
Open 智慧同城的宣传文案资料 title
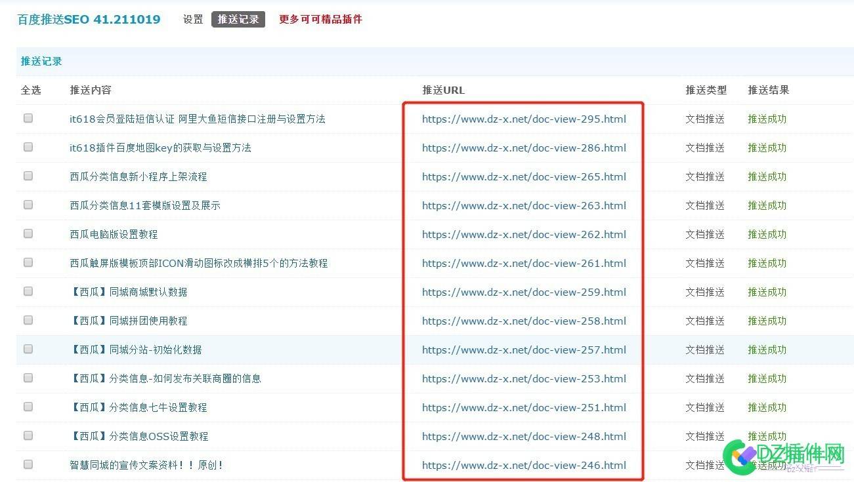click(x=146, y=466)
